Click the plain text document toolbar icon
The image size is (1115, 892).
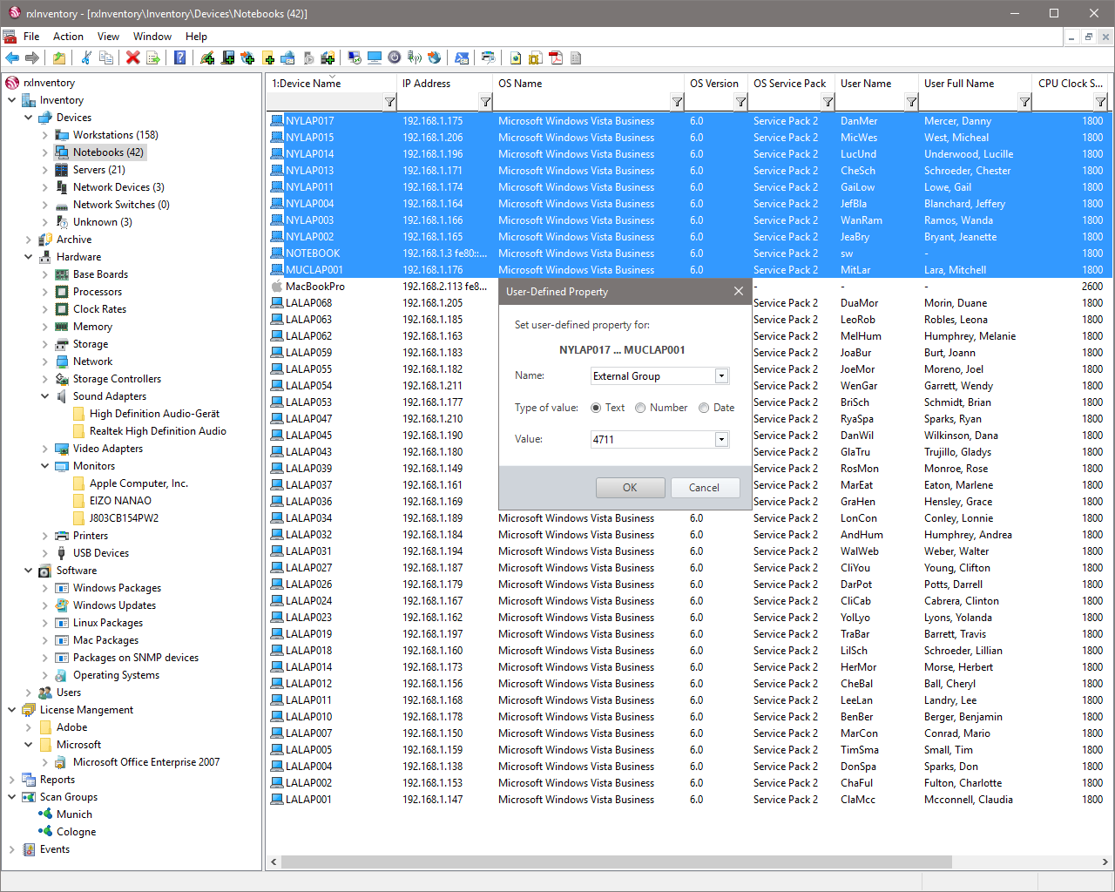tap(575, 58)
